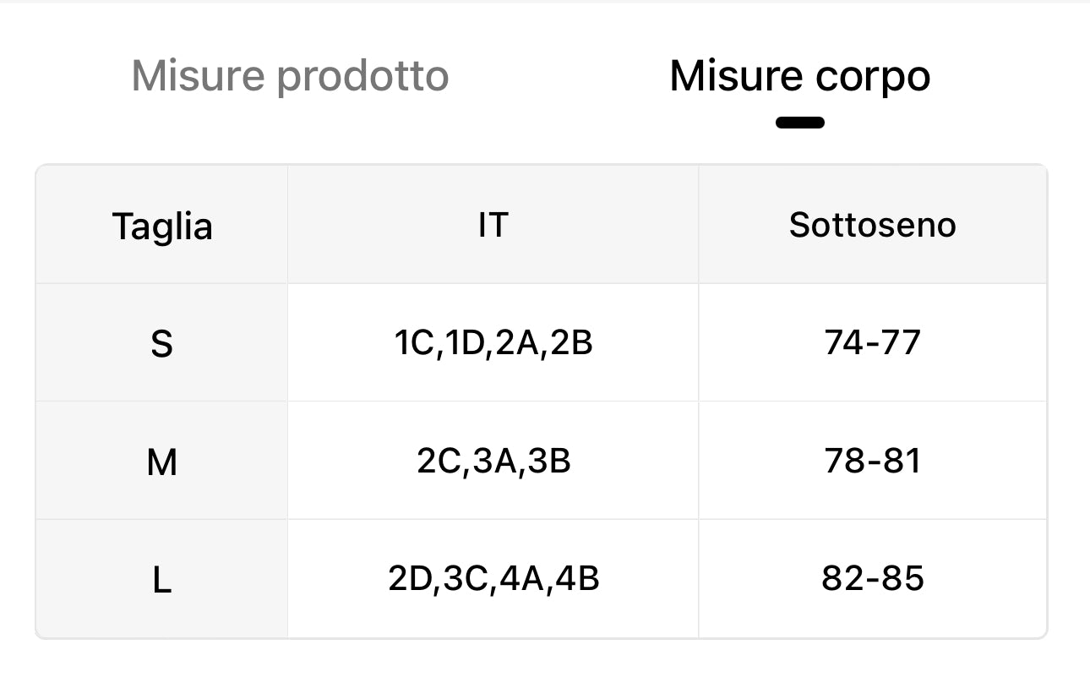Select size L in the table
This screenshot has width=1090, height=683.
(x=162, y=578)
